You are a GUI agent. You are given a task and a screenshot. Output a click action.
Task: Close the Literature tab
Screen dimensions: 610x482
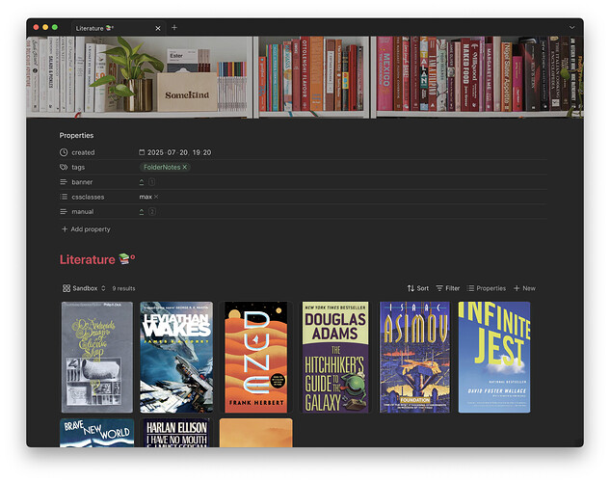(158, 28)
